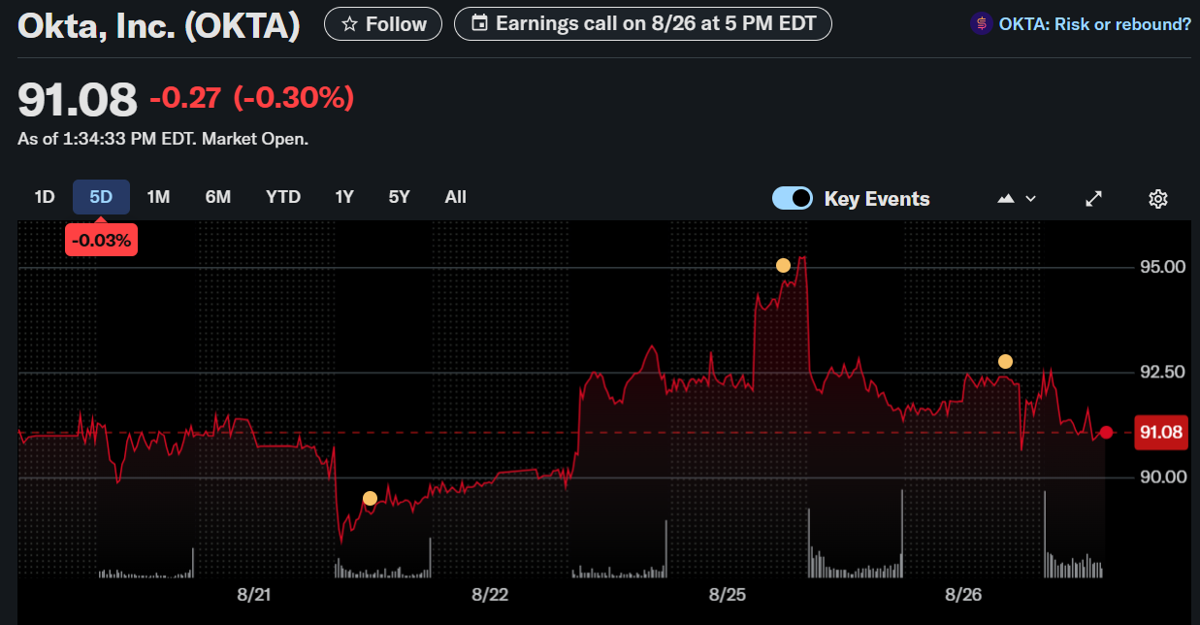This screenshot has width=1200, height=625.
Task: Click the -0.03% change badge
Action: (x=101, y=240)
